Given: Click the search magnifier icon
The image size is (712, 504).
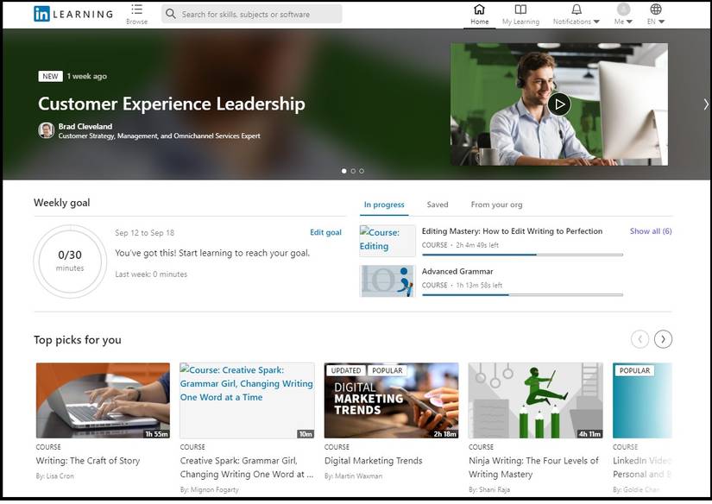Looking at the screenshot, I should click(170, 14).
